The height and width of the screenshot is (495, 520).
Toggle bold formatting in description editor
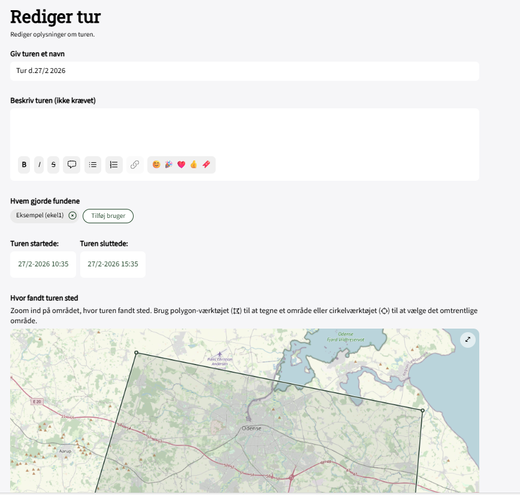tap(24, 165)
